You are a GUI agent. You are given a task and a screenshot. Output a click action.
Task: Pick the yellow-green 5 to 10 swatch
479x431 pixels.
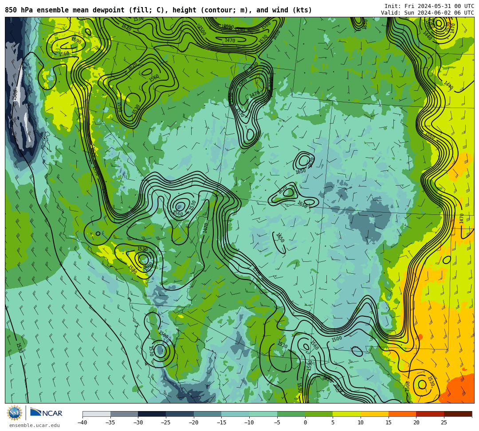347,414
